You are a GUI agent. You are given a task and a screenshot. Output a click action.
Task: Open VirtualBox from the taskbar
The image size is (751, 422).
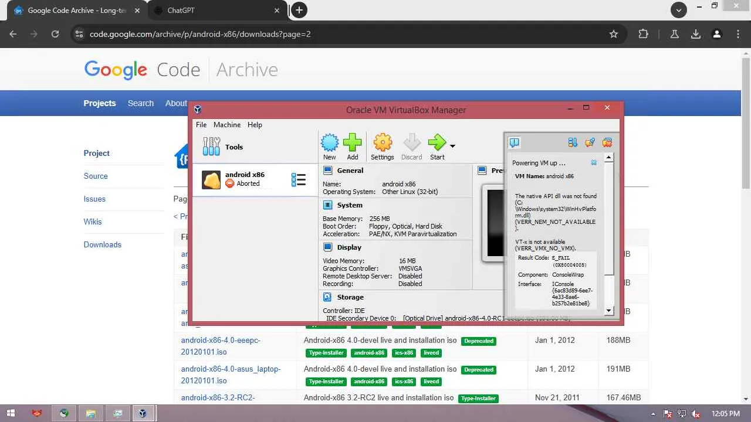pos(143,413)
